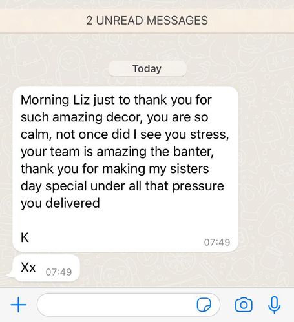Open the sticker picker in message field
Viewport: 294px width, 322px height.
204,305
